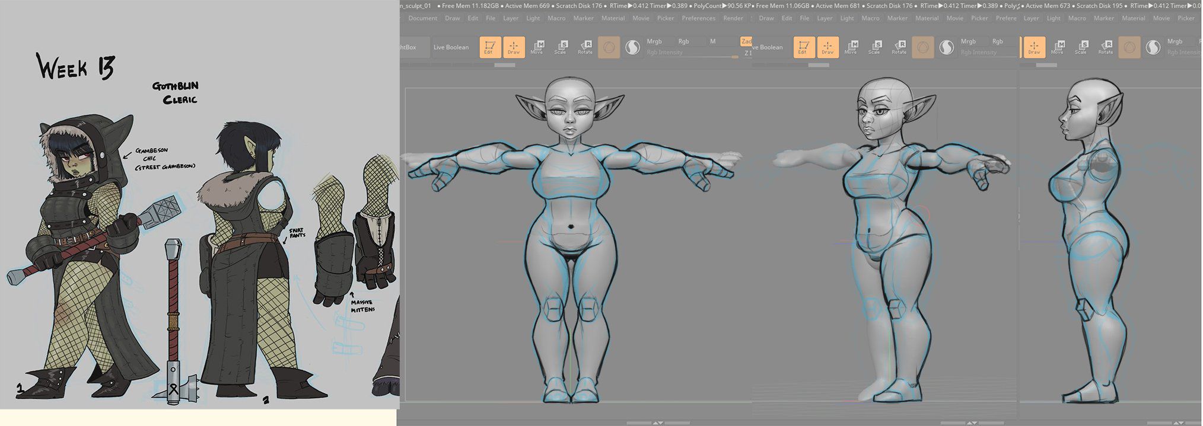
Task: Open the File menu in middle window
Action: tap(804, 18)
